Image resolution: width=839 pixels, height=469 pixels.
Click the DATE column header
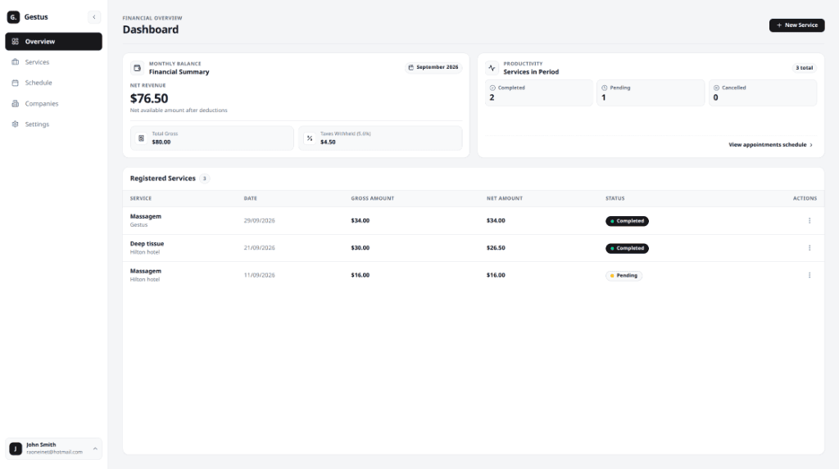point(251,198)
